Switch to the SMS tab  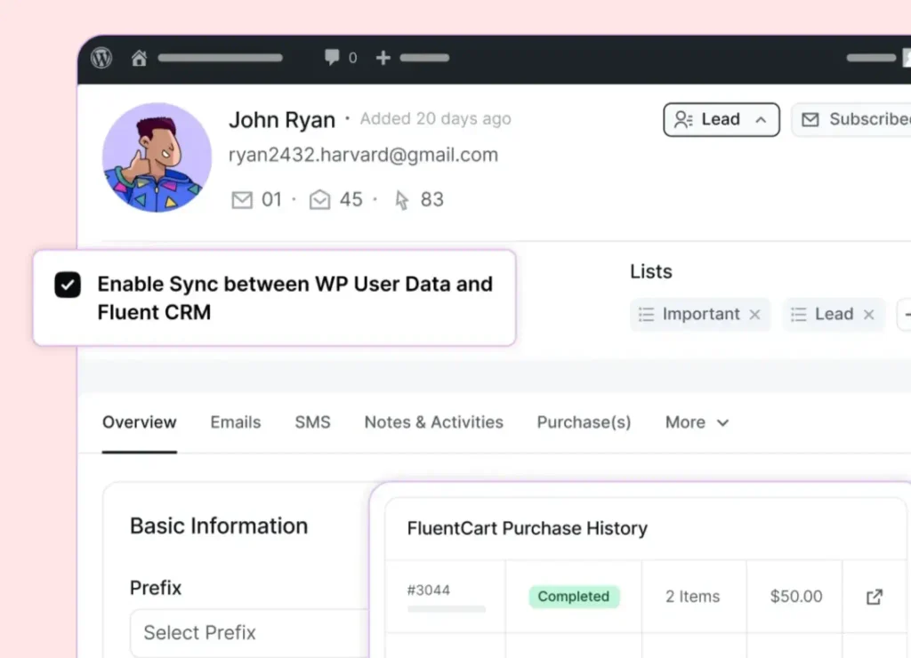(312, 422)
